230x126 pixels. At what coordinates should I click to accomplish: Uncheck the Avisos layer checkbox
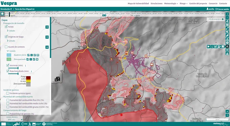pos(6,27)
